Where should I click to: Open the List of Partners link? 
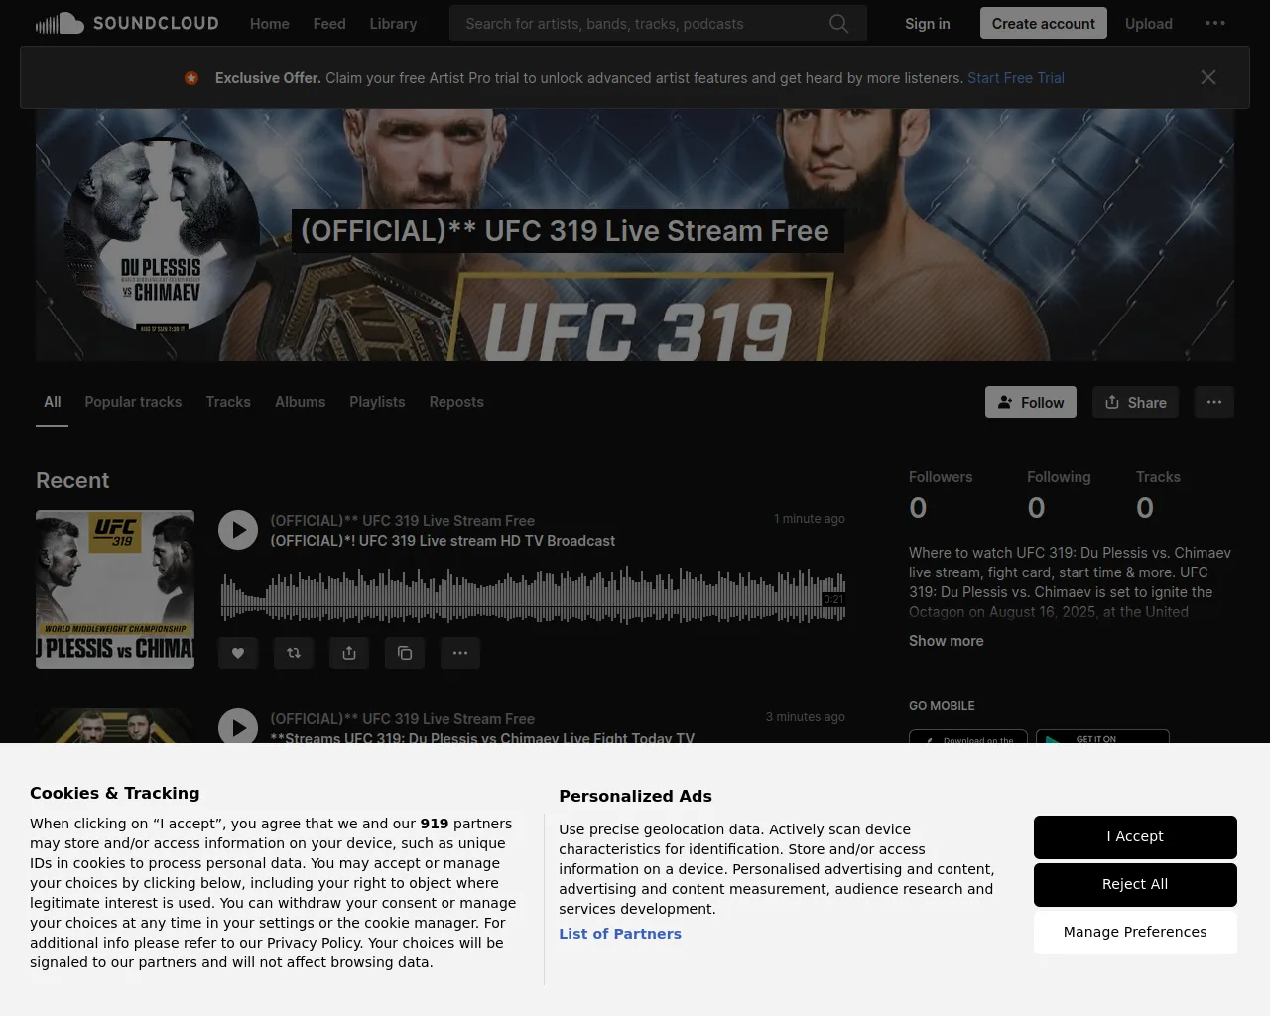(x=620, y=934)
